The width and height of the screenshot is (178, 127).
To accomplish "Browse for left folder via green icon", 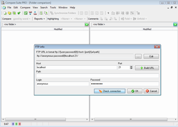I will [x=87, y=24].
